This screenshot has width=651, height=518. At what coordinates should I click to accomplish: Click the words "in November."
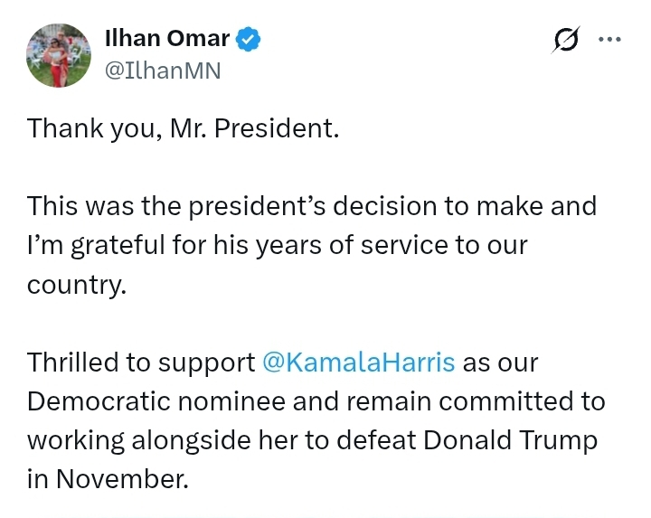pos(108,479)
